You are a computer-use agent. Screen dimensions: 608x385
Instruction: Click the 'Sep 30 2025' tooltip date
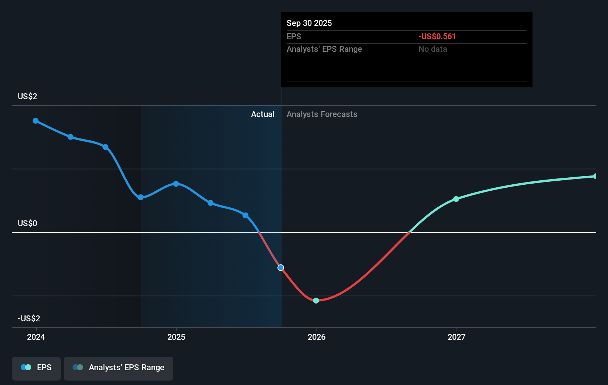coord(309,23)
